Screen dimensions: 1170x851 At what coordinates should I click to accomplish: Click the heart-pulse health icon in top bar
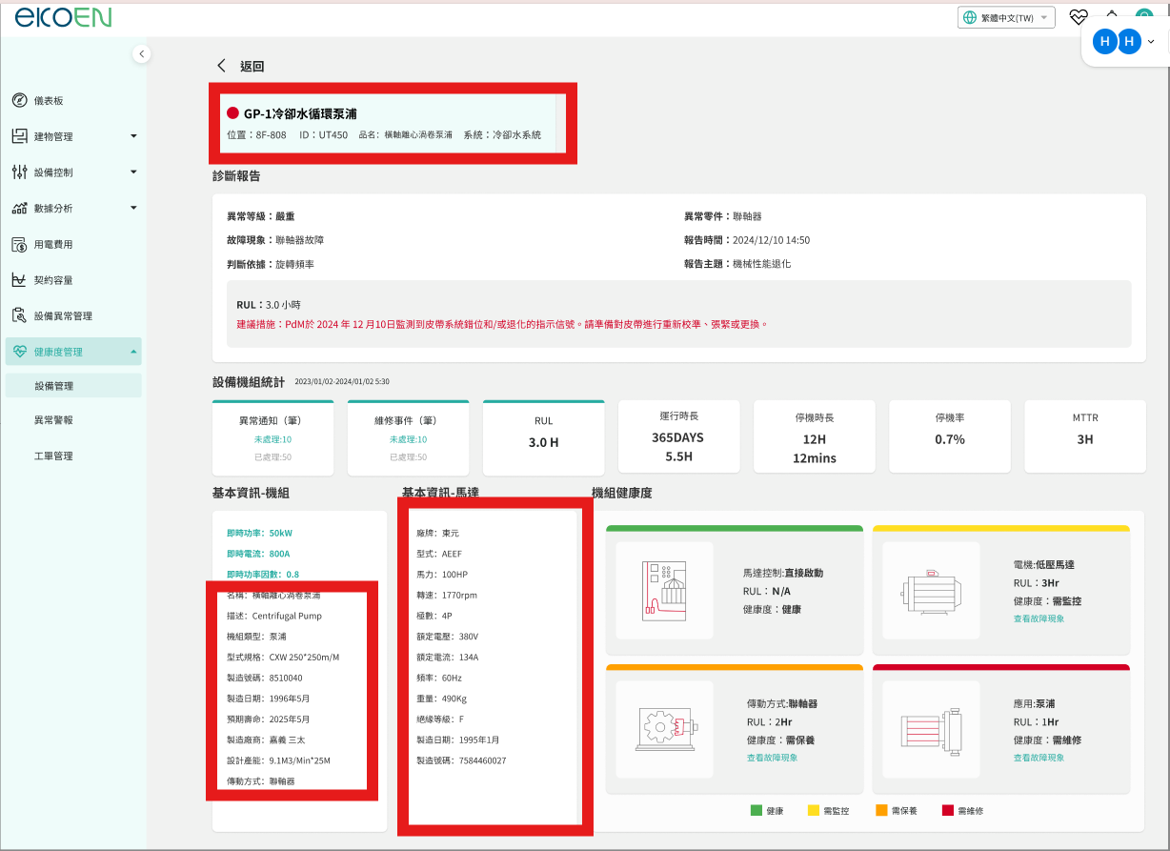(1079, 17)
